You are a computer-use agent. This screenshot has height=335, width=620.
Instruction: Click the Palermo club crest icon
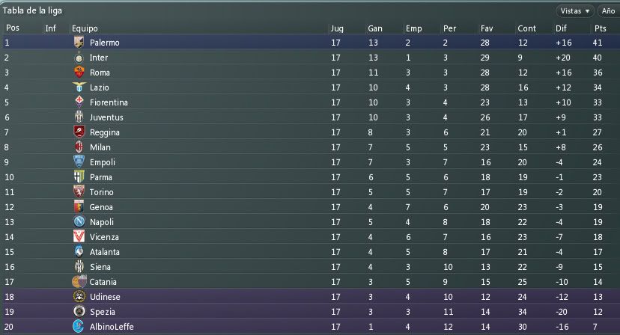pos(79,43)
